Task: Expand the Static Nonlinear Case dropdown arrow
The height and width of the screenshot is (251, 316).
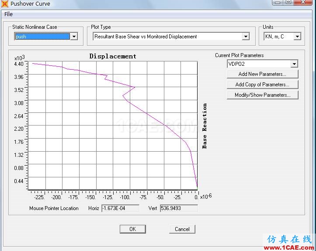Action: click(74, 37)
